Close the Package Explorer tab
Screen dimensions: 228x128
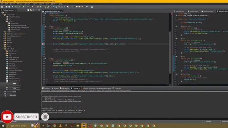15,10
